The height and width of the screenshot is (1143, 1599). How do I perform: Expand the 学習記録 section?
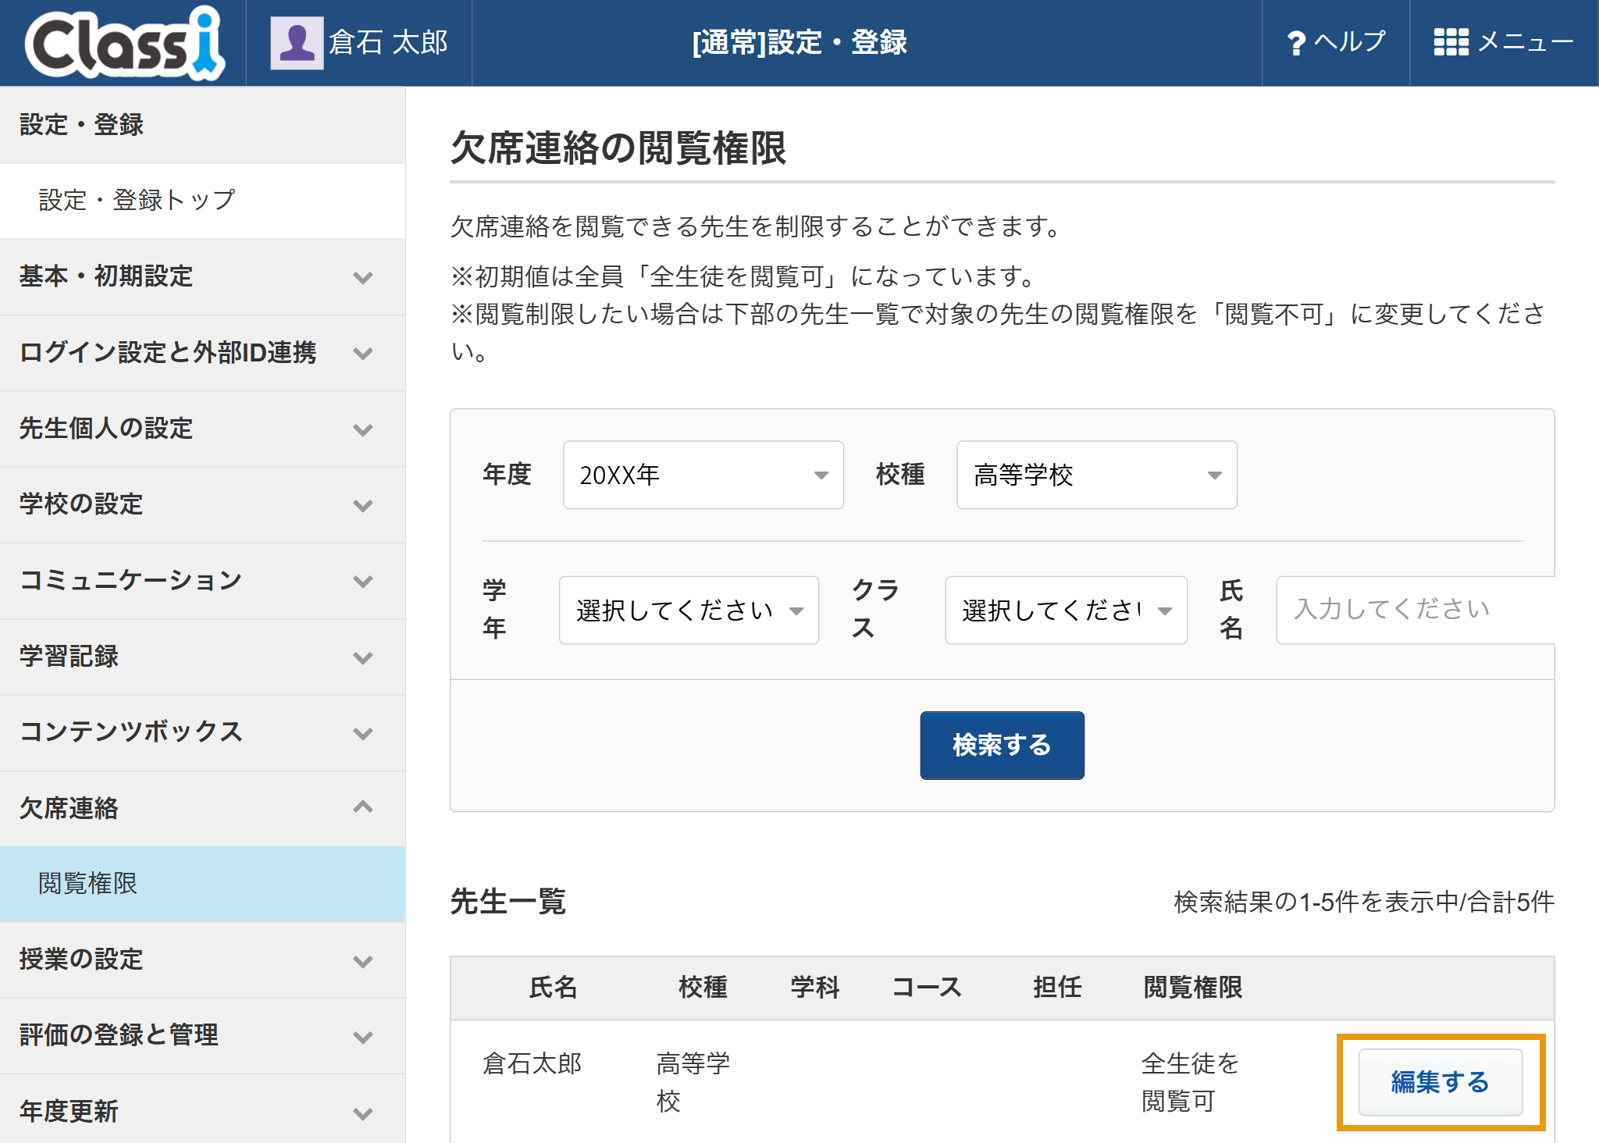(x=203, y=657)
